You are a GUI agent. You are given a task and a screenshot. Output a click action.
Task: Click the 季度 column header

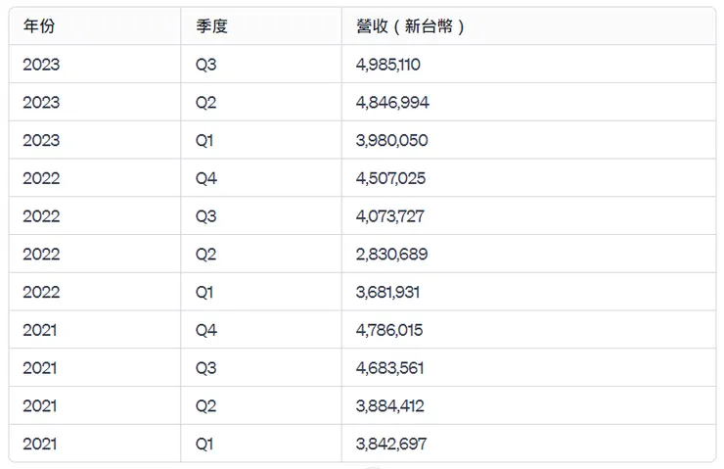(211, 26)
